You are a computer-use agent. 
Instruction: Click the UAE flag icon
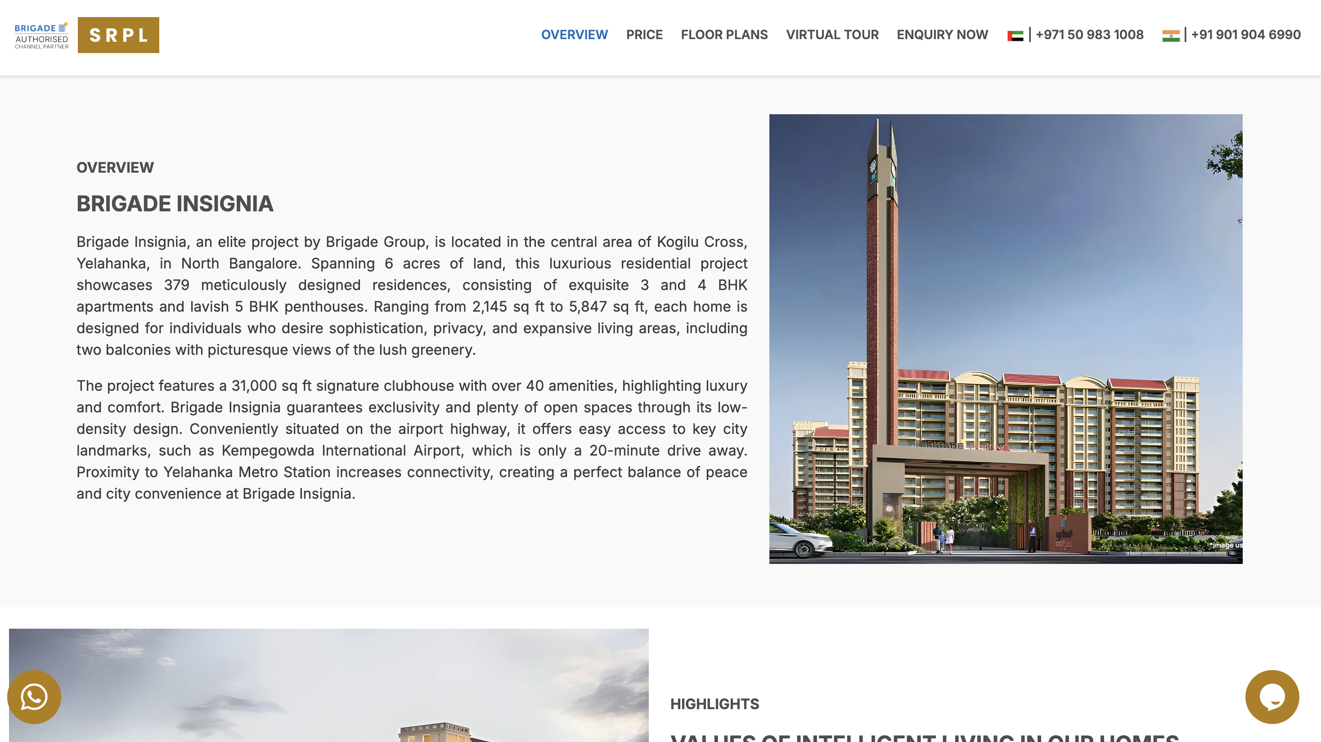(x=1015, y=36)
